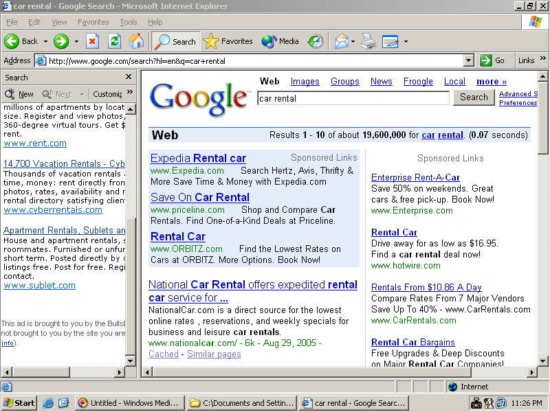Click the green Go button
Screen dimensions: 550x412
click(x=492, y=60)
